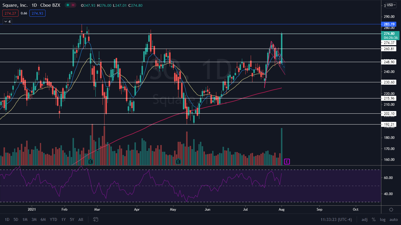Select the 5D time range
Viewport: 401px width, 225px height.
(16, 219)
